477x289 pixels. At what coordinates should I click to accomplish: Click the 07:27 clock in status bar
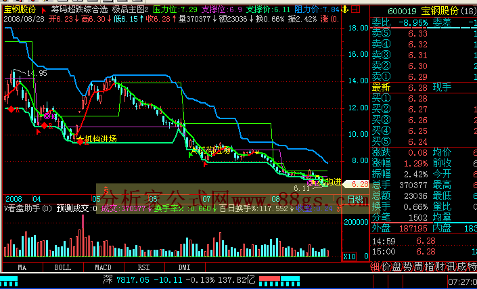point(463,282)
